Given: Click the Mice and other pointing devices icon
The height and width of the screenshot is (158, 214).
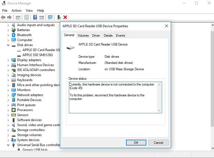Looking at the screenshot, I should coord(14,85).
